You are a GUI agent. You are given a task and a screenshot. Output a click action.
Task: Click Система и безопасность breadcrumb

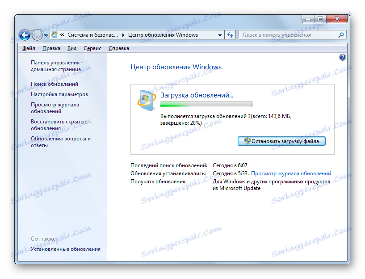(92, 35)
